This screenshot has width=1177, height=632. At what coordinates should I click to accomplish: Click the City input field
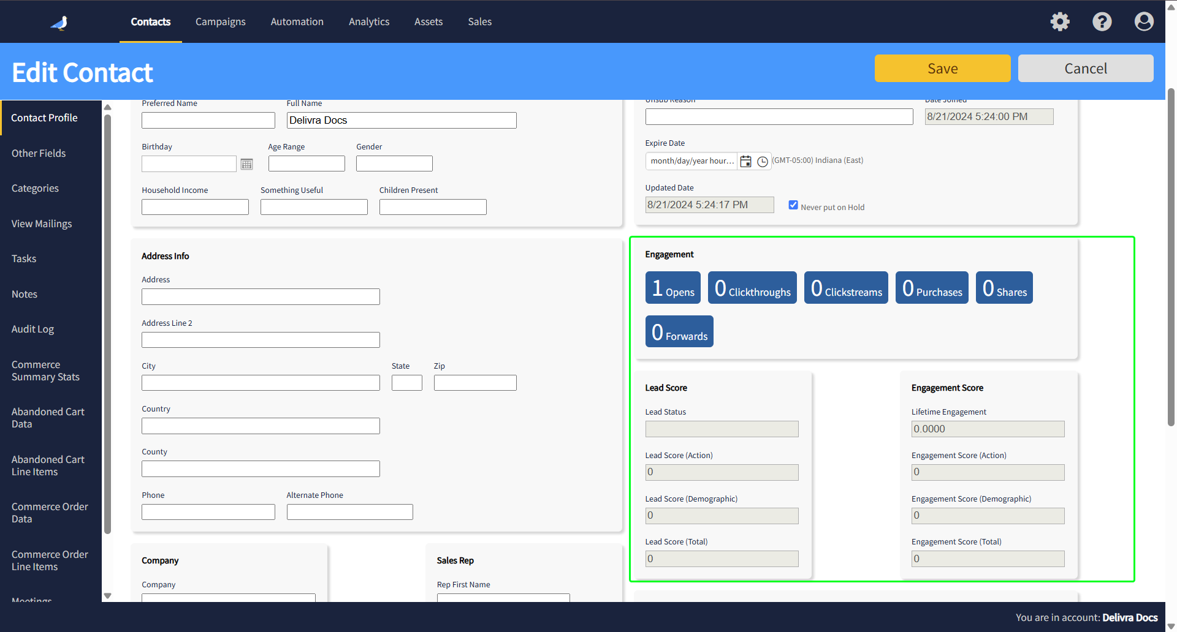click(x=261, y=383)
